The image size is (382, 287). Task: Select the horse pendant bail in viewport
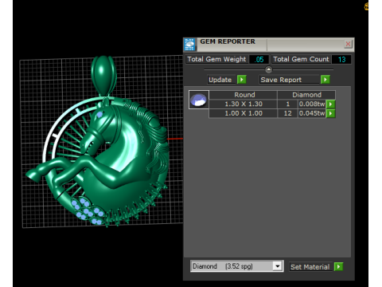103,75
